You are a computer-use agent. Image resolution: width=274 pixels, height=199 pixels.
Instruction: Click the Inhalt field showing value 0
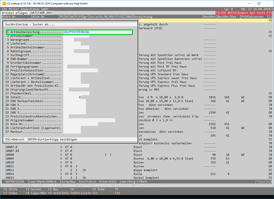tap(79, 97)
